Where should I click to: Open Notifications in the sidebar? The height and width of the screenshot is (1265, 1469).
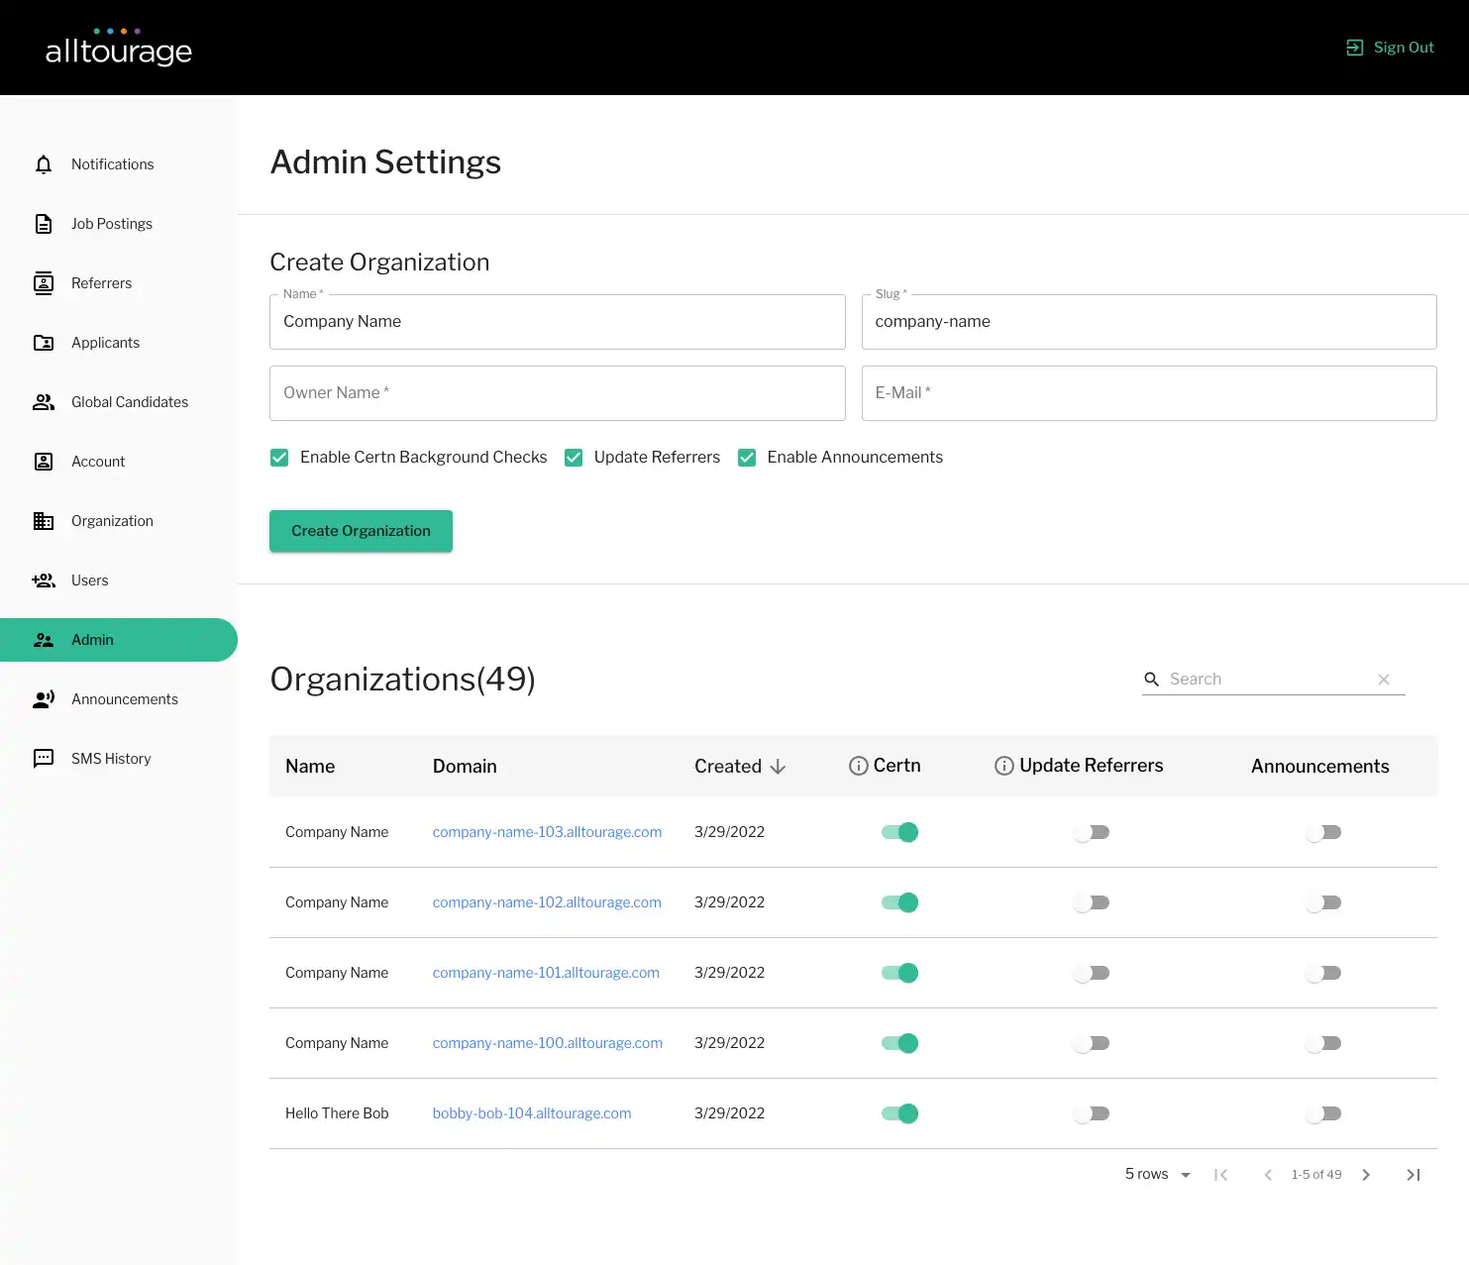tap(119, 164)
